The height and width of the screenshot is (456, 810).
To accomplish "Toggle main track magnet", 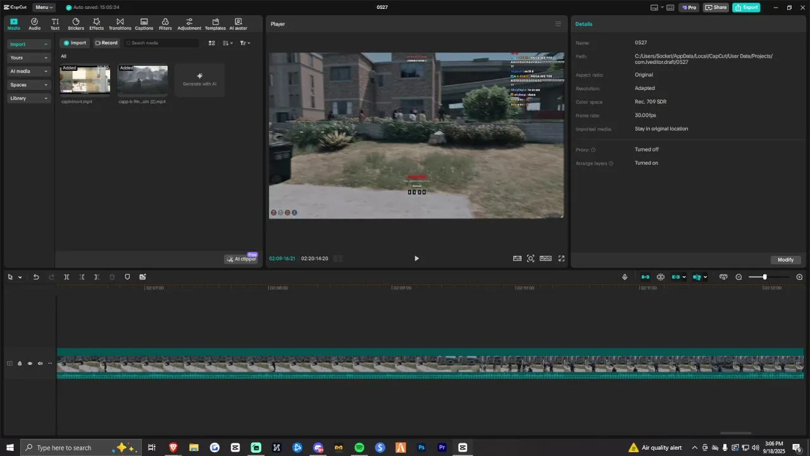I will coord(645,277).
